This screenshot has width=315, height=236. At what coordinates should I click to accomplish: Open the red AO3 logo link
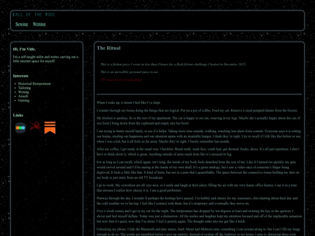(36, 126)
